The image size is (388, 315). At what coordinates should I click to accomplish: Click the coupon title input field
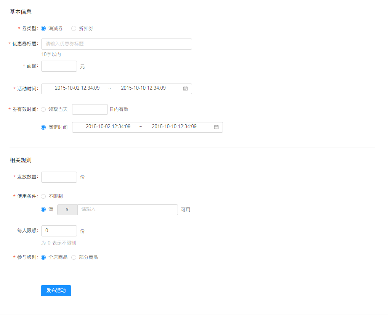tap(117, 44)
